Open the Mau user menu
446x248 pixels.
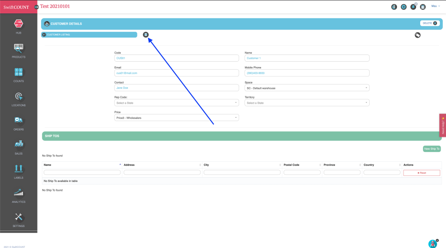pyautogui.click(x=435, y=6)
